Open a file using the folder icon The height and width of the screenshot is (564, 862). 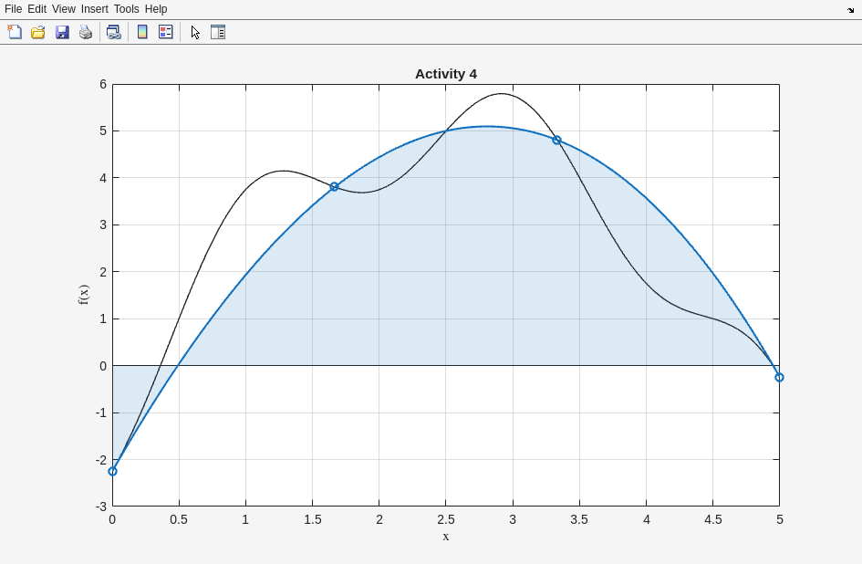38,32
